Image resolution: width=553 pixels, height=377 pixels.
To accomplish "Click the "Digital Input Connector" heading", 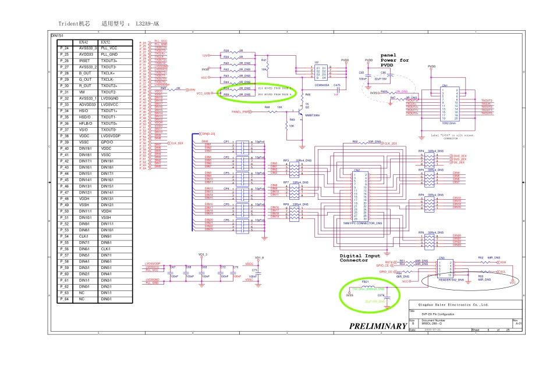I will 360,258.
